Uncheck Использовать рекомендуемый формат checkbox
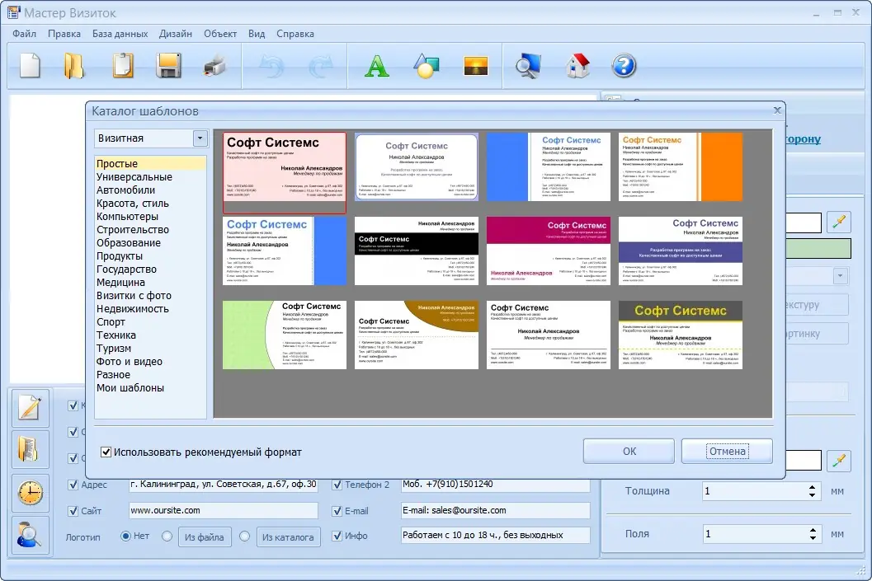872x581 pixels. click(x=106, y=452)
